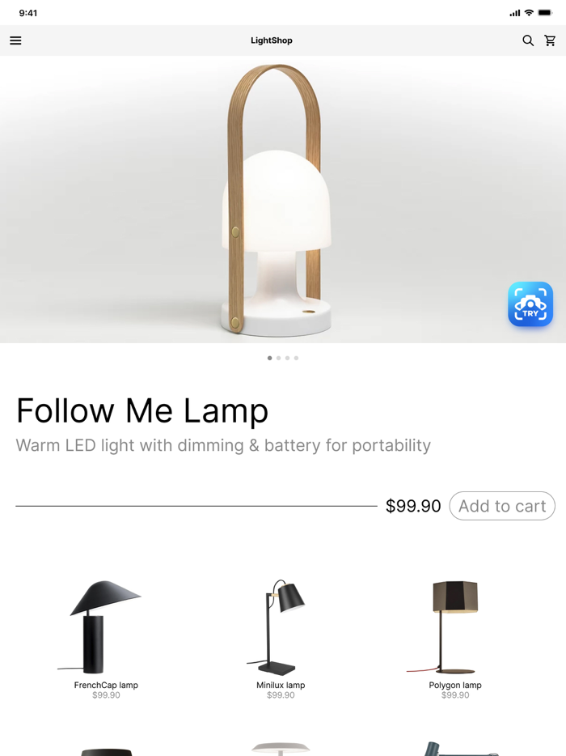
Task: Tap the AR TRY button
Action: 530,304
